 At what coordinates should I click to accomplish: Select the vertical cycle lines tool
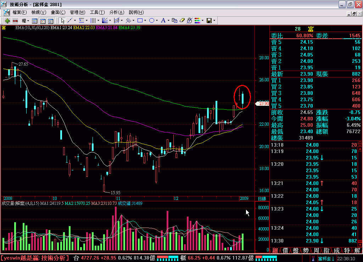[x=93, y=21]
